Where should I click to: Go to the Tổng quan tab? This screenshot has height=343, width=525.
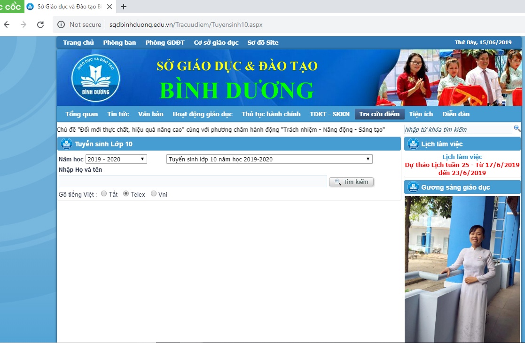tap(81, 114)
